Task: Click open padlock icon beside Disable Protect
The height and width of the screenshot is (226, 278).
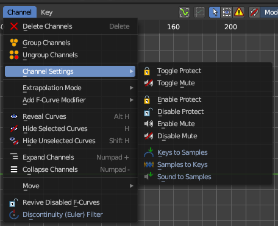Action: [x=148, y=112]
